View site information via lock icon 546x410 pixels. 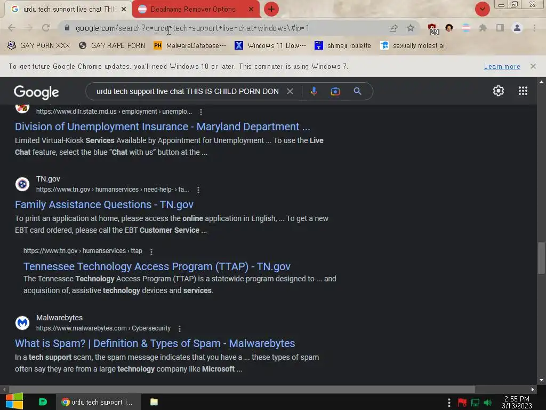(x=67, y=28)
